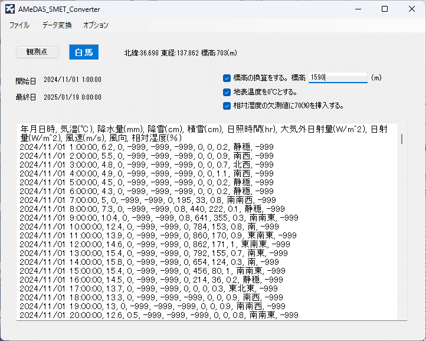The width and height of the screenshot is (426, 341).
Task: Select the data row for 2024/11/01 1:00:00
Action: (x=146, y=147)
